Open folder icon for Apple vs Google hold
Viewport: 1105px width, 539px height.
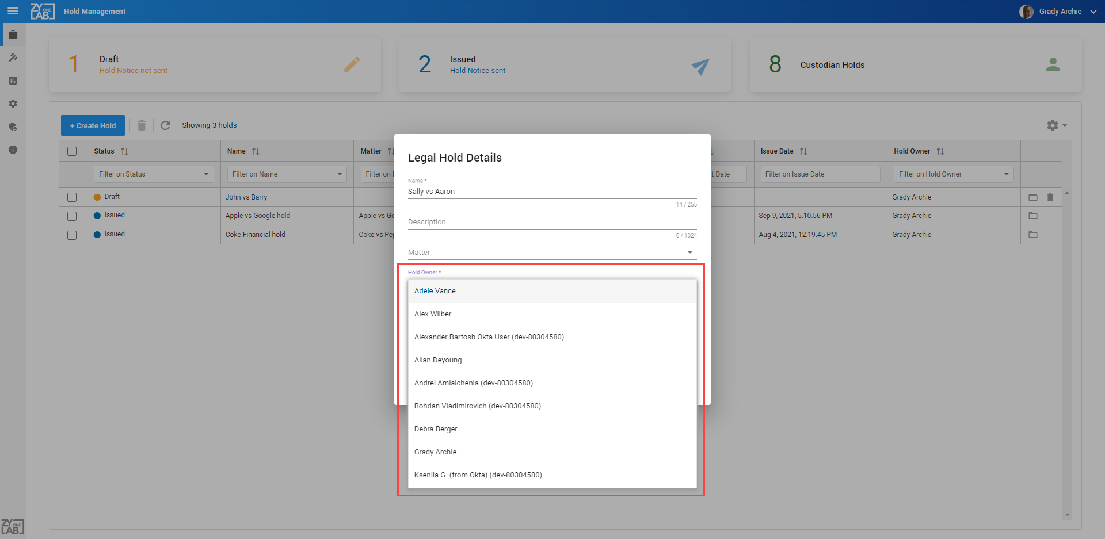(1032, 216)
